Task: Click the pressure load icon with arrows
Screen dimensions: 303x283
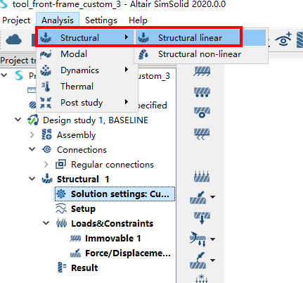Action: click(x=202, y=177)
